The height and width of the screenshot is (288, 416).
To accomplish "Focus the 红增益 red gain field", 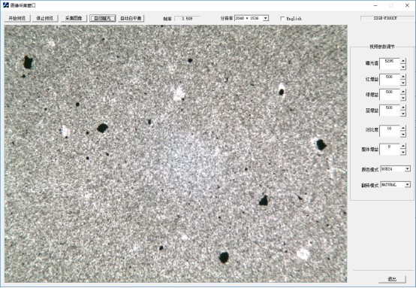I will (390, 80).
